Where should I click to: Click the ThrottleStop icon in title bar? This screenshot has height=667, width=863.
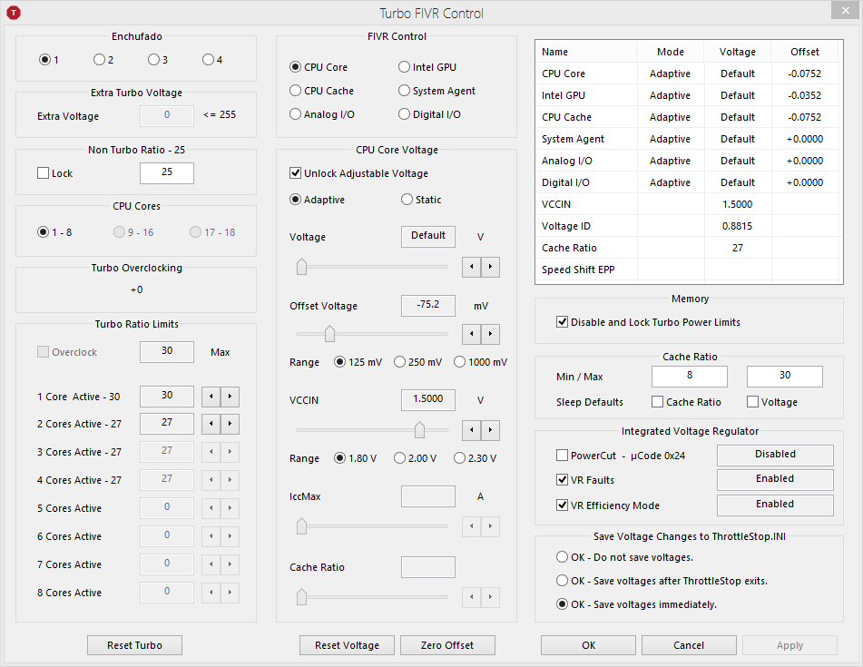(x=13, y=13)
